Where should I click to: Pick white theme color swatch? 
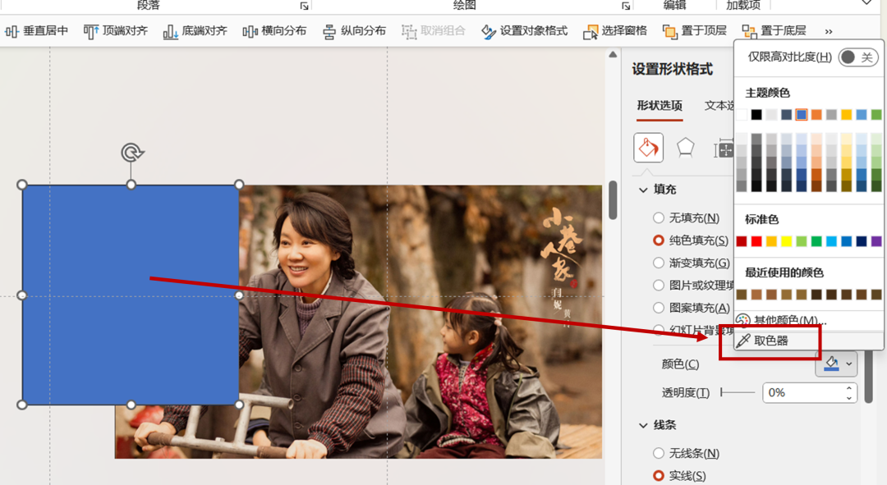[742, 115]
